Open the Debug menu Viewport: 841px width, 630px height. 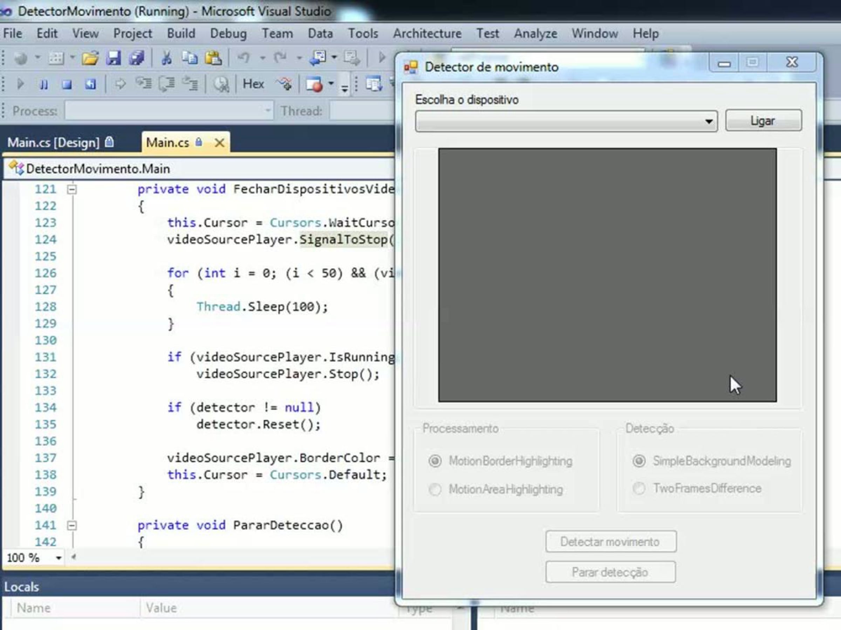(x=228, y=33)
